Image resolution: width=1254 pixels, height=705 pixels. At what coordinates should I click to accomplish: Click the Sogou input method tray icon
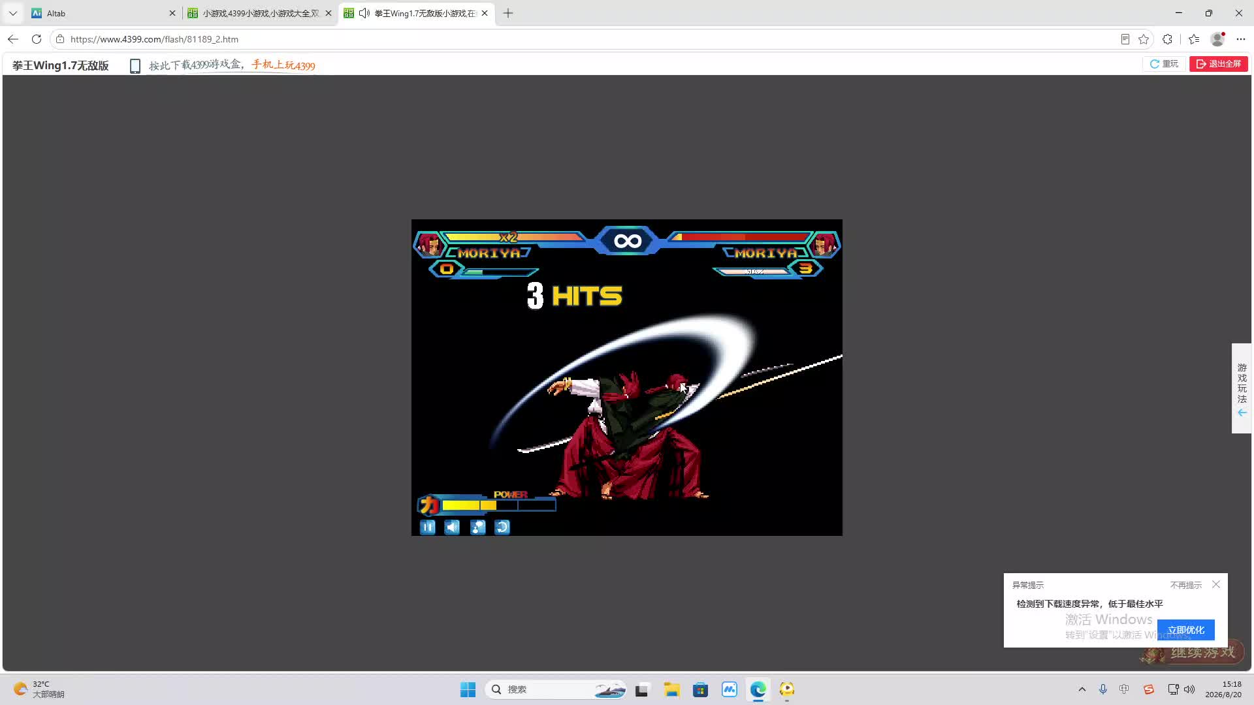coord(1148,689)
